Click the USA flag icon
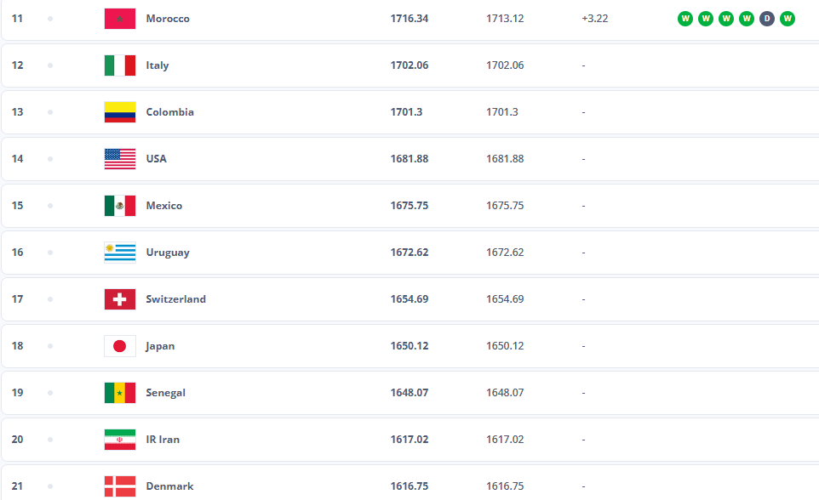Screen dimensions: 819x500 [x=119, y=159]
